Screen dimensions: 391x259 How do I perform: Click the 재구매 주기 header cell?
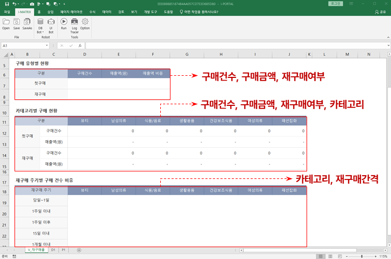[41, 190]
